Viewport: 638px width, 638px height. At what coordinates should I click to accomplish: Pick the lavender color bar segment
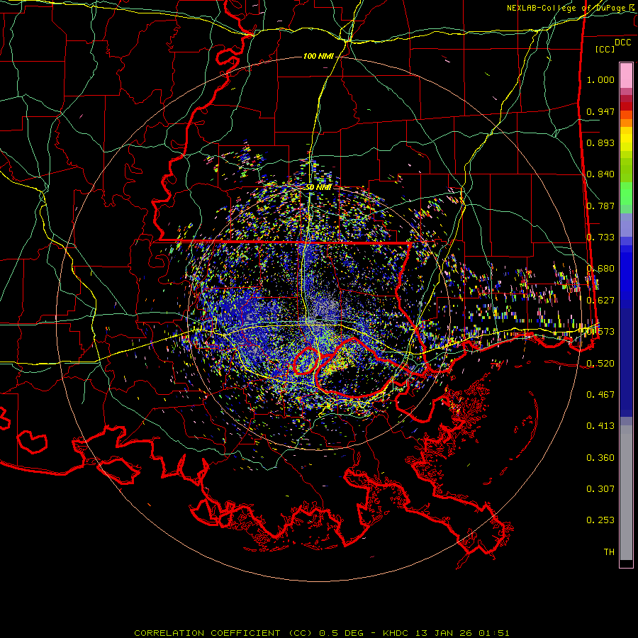(626, 225)
